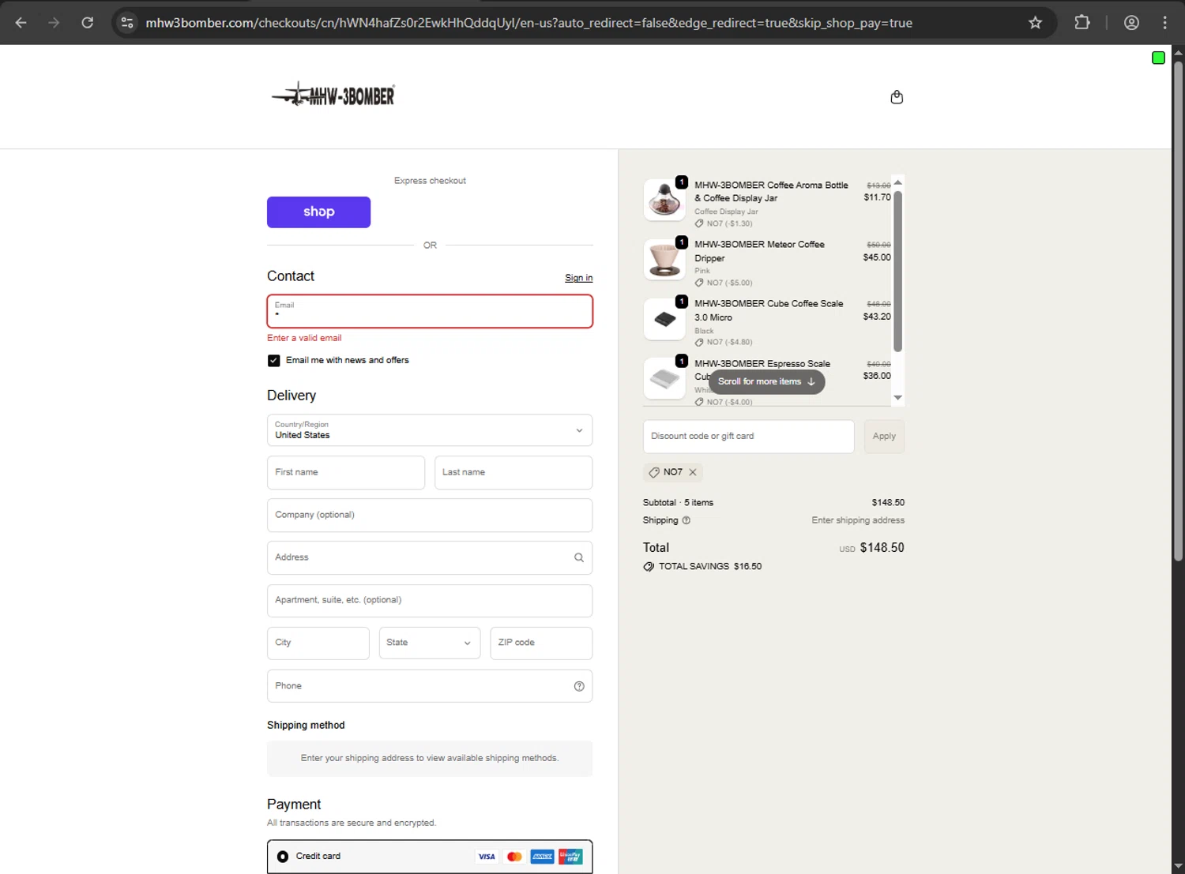Screen dimensions: 1185x874
Task: Click the City input field
Action: [x=318, y=643]
